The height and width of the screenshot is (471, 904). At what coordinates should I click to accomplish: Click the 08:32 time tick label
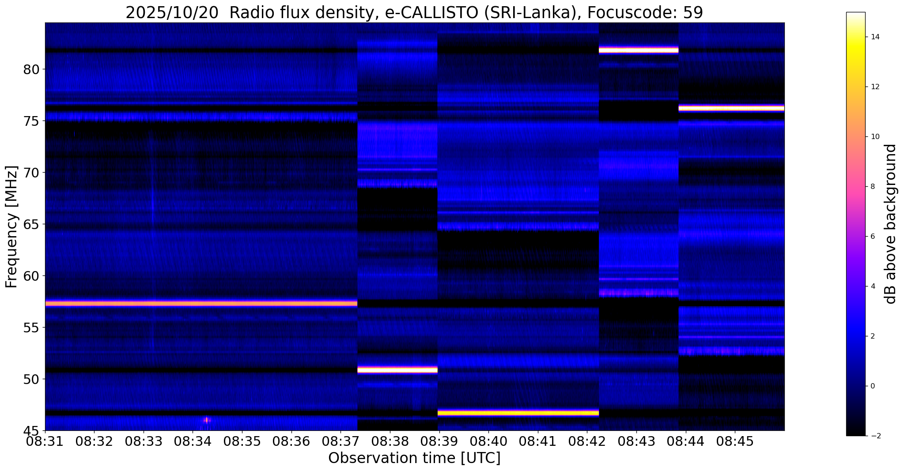coord(94,441)
